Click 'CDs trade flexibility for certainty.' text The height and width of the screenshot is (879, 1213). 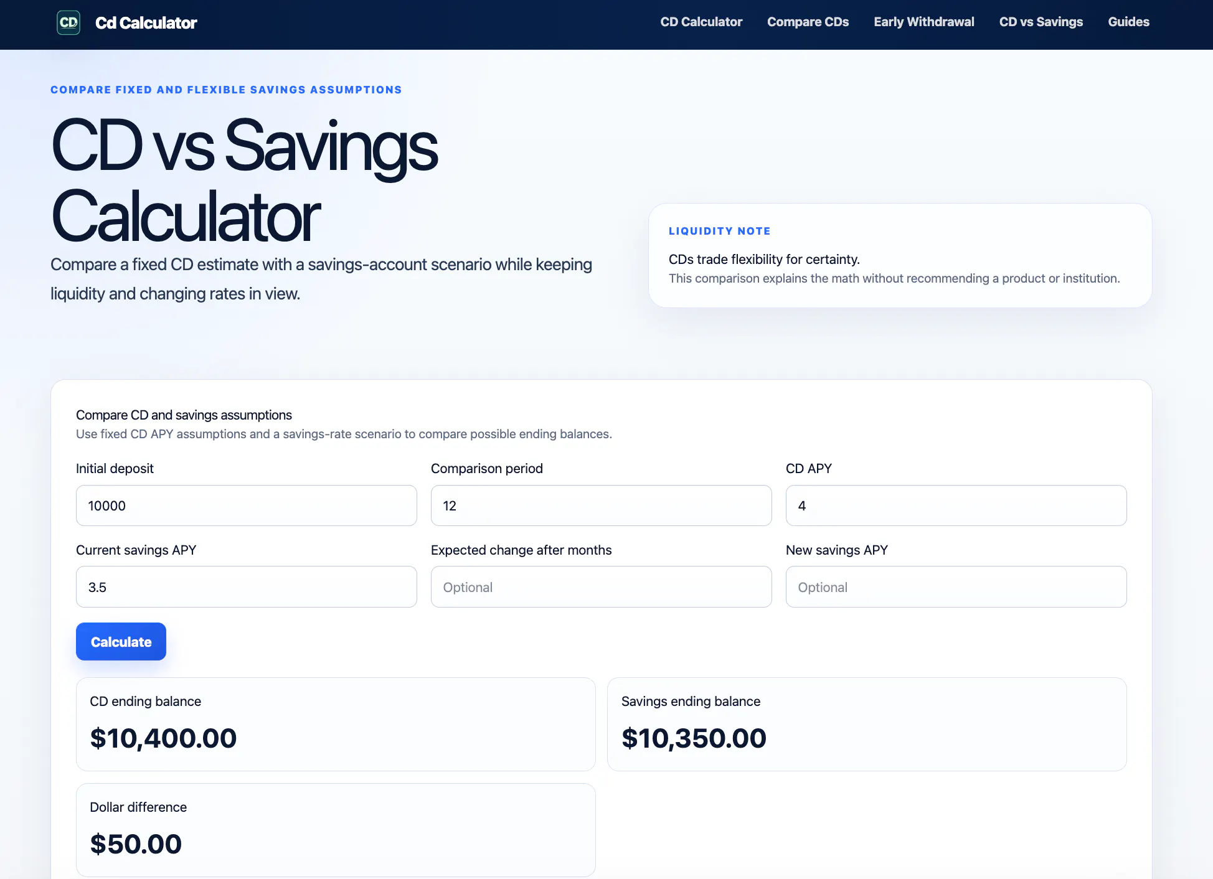(764, 260)
